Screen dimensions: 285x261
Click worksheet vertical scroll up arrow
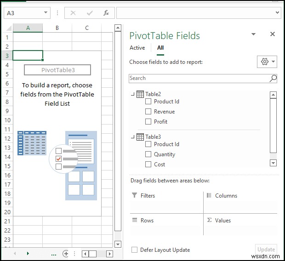pos(118,28)
